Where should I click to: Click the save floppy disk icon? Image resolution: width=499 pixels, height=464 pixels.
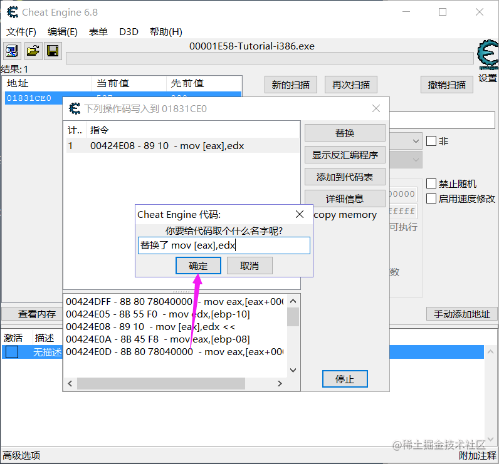[53, 51]
